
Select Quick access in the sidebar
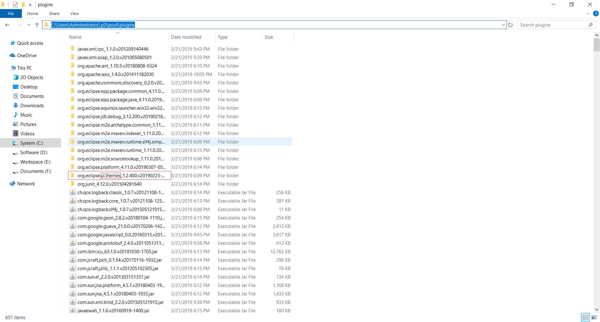(x=30, y=43)
